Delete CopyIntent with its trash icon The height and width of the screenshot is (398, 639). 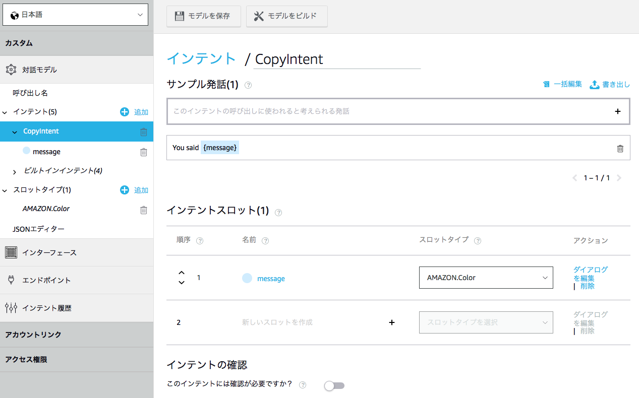(x=144, y=132)
